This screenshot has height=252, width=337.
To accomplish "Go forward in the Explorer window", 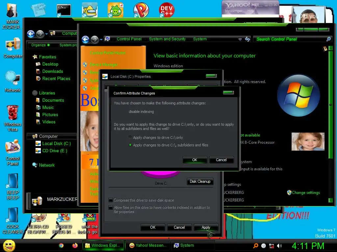I will [x=40, y=34].
